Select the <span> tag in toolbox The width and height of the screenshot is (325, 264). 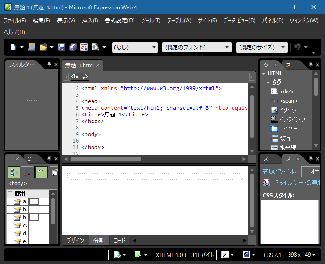click(284, 101)
